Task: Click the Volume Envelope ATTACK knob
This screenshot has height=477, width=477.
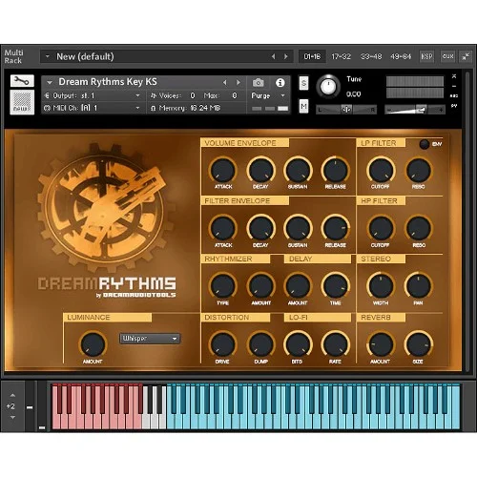Action: [223, 170]
